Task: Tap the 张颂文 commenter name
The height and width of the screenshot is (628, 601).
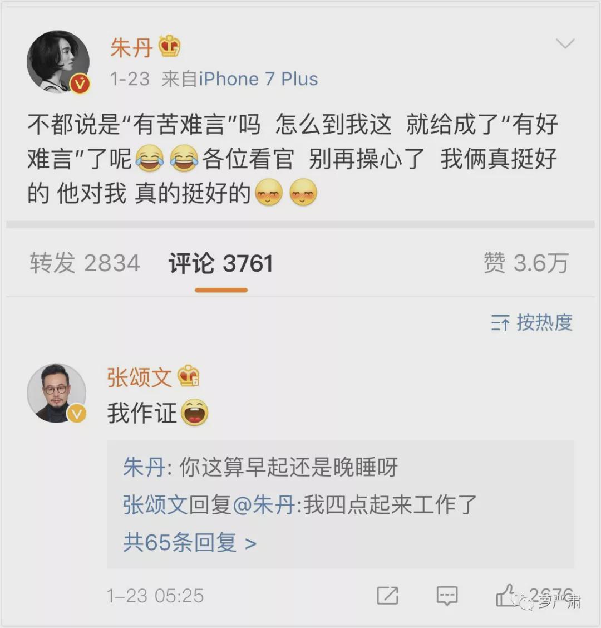Action: 139,377
